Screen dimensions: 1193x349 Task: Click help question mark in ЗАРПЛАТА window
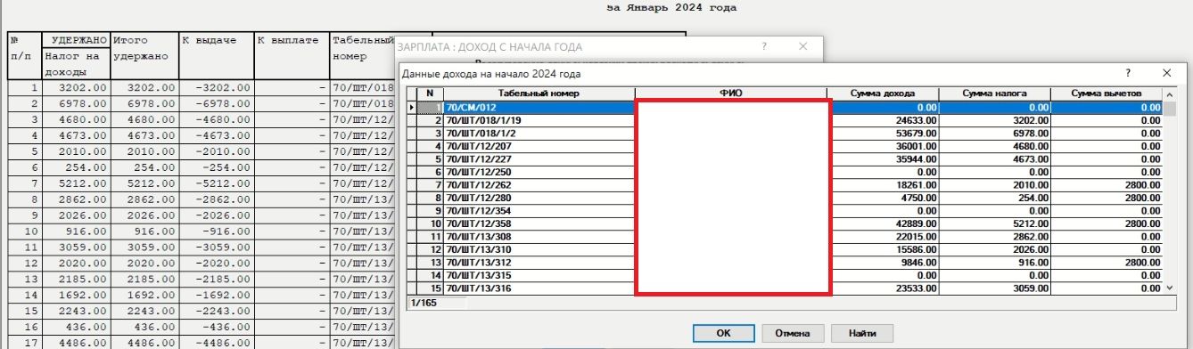pos(763,46)
